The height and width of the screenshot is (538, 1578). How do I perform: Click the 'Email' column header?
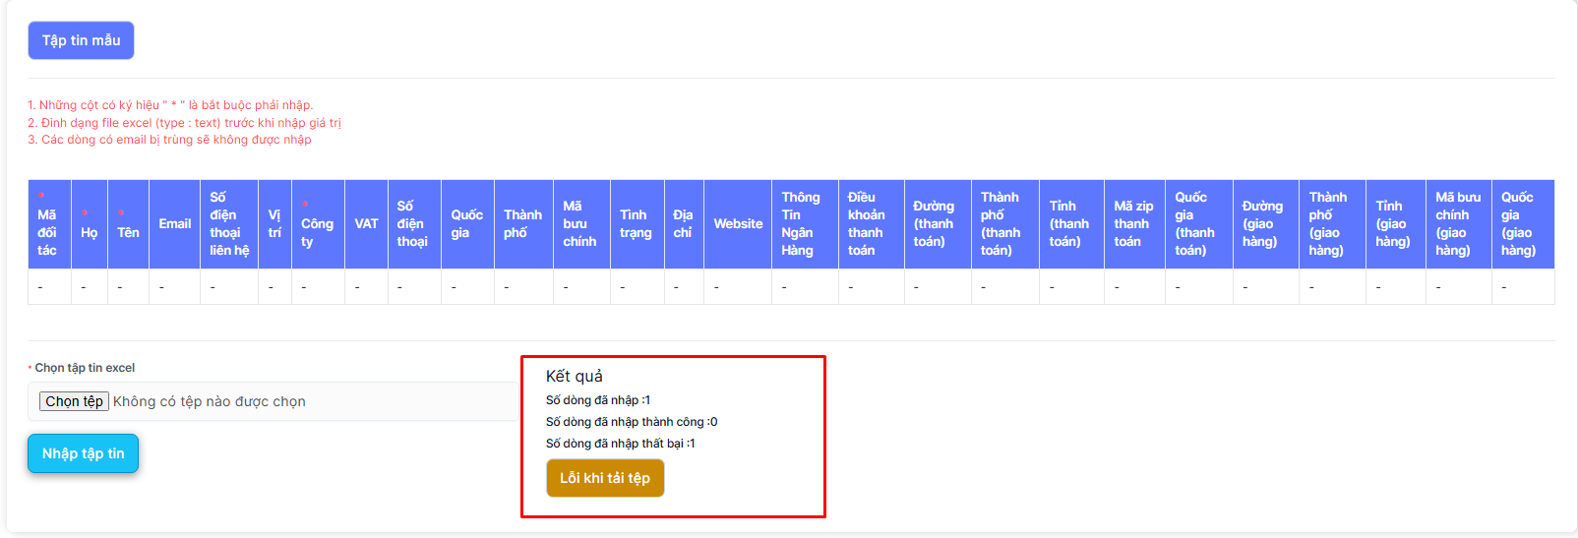coord(175,224)
